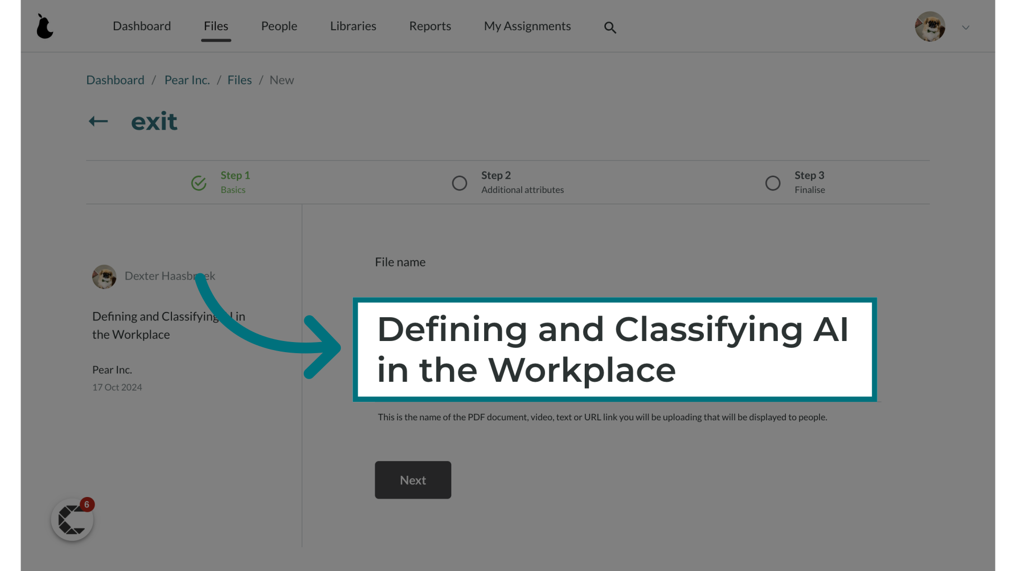Open the Dashboard menu item
Image resolution: width=1016 pixels, height=571 pixels.
click(142, 26)
